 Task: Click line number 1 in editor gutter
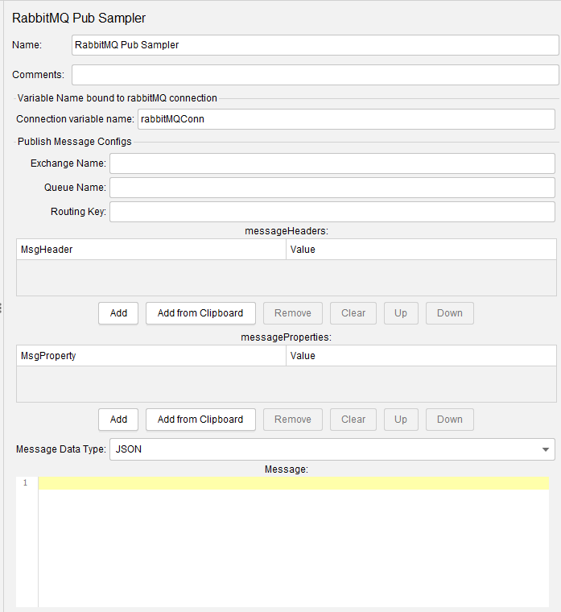click(x=26, y=483)
